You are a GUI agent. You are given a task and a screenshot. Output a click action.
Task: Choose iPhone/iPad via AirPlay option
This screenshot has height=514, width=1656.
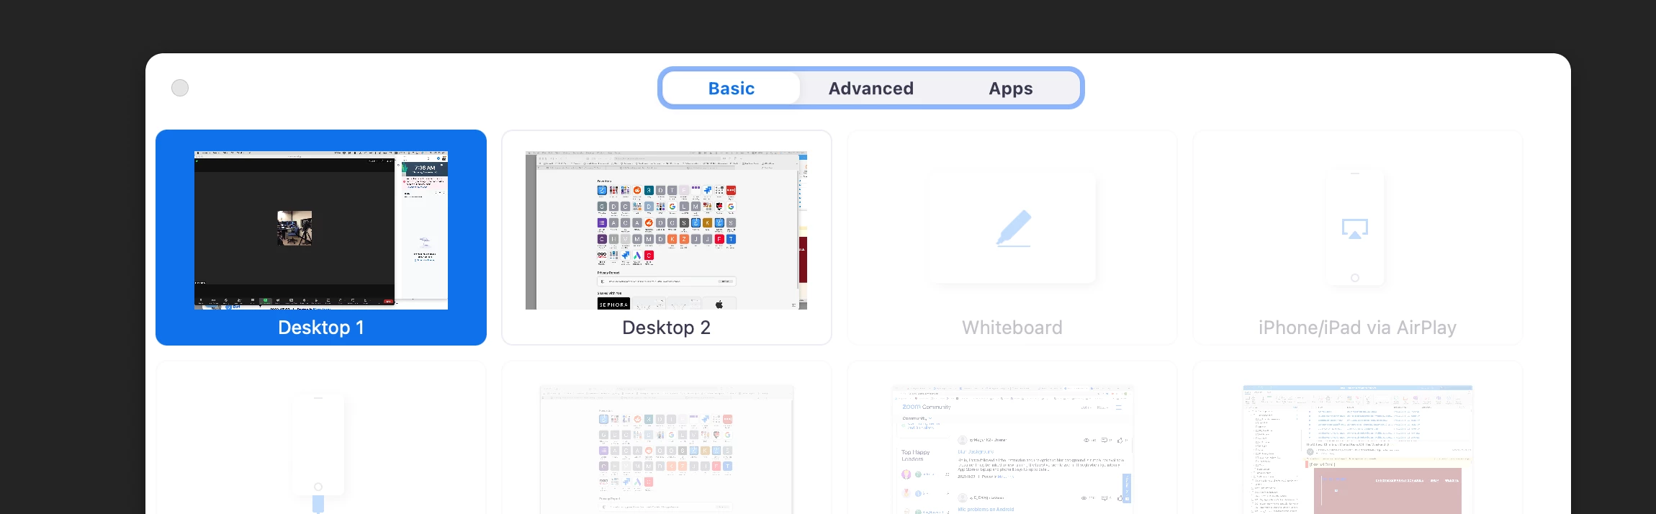[x=1358, y=238]
